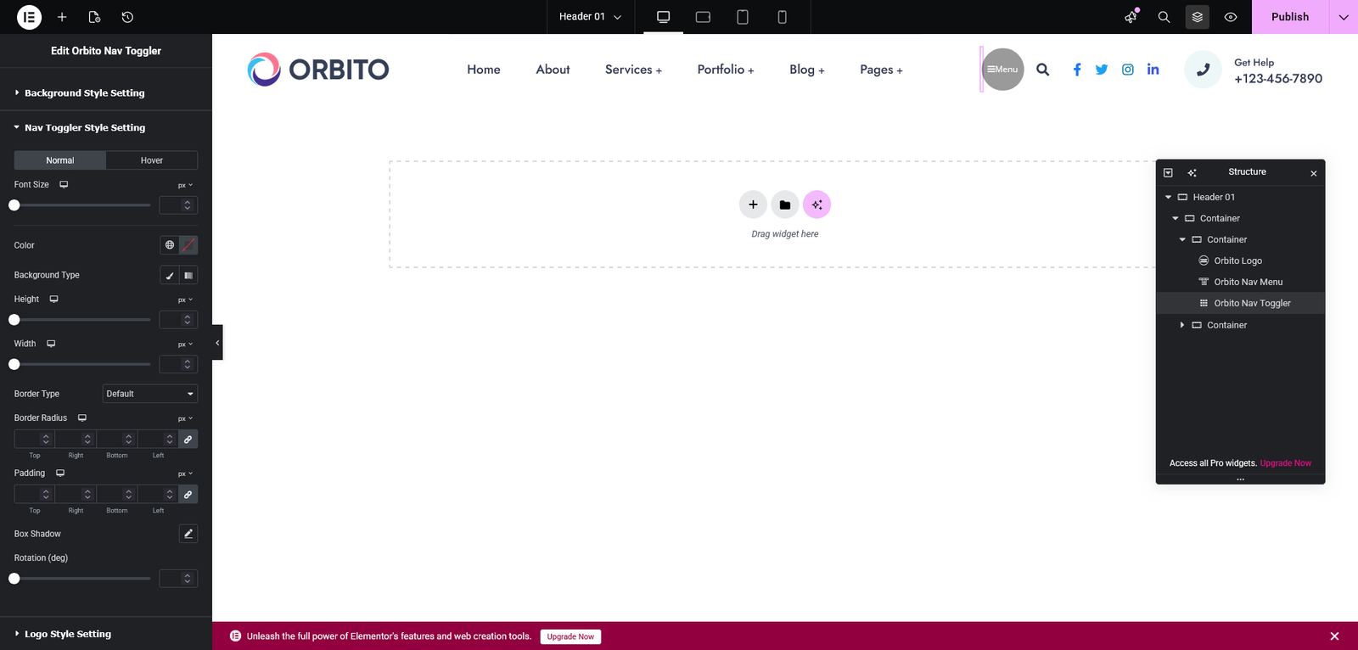Open the Border Type dropdown
Screen dimensions: 1358x650
(x=150, y=394)
